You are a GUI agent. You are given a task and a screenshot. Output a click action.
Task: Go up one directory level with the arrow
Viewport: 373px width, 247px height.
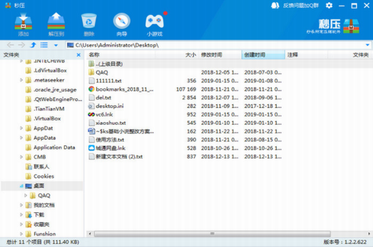click(x=33, y=45)
